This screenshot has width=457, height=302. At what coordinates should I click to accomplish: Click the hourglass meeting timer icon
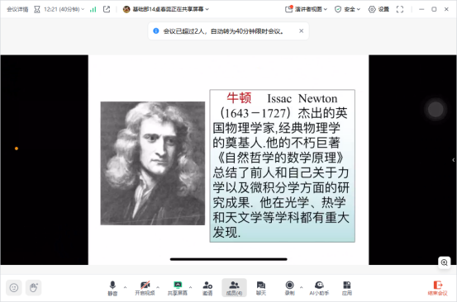point(37,10)
